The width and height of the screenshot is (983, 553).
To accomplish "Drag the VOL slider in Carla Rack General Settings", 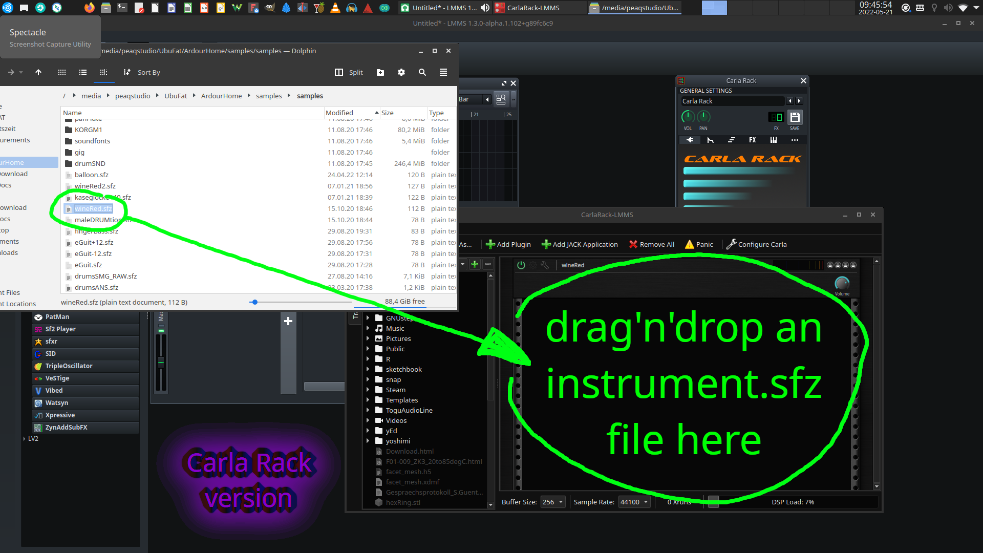I will (688, 117).
